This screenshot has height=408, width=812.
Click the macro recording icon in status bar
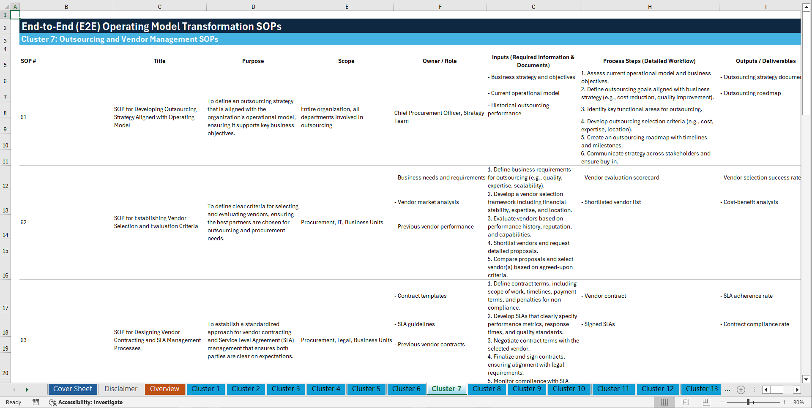pos(36,402)
